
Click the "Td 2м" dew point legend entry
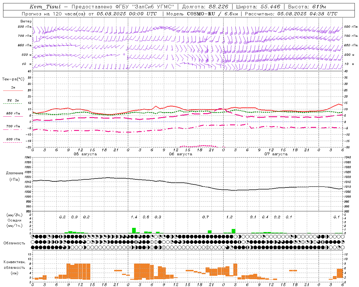coord(13,100)
